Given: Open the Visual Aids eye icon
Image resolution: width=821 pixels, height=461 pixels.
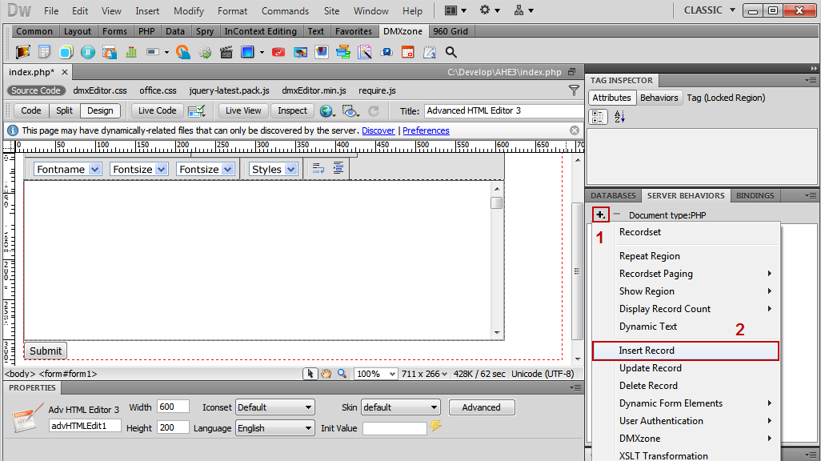Looking at the screenshot, I should tap(350, 110).
